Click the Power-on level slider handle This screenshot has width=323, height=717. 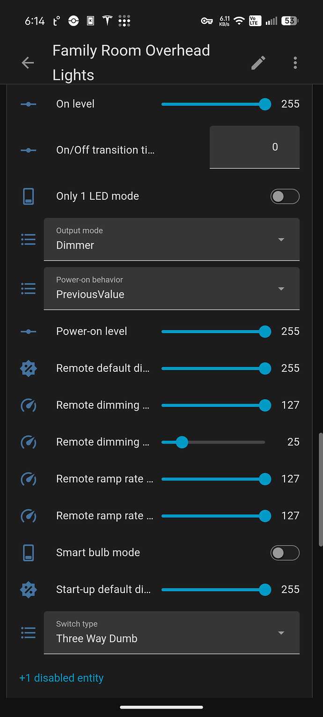265,331
